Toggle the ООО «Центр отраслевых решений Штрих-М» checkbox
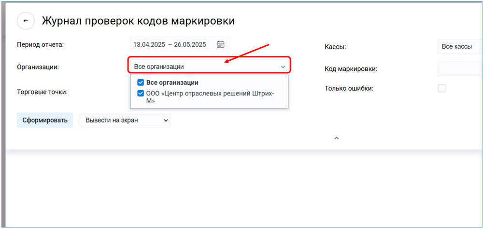483x229 pixels. coord(141,94)
